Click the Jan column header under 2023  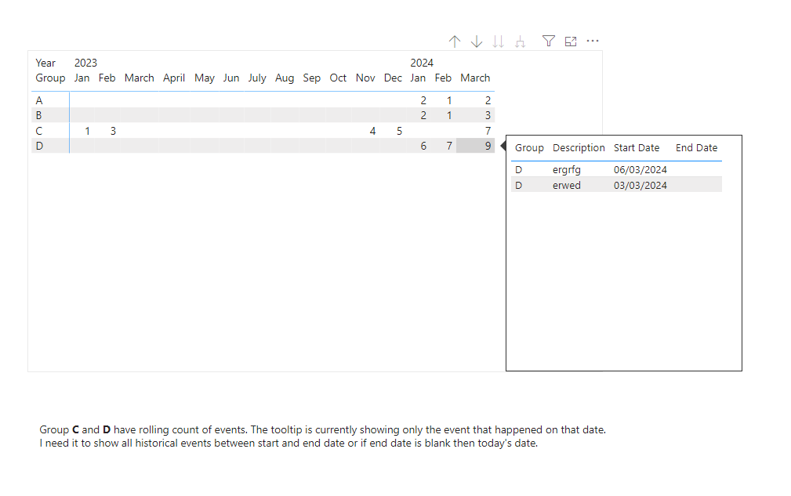point(82,78)
